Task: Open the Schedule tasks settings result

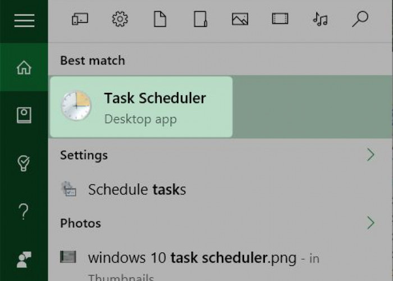Action: pos(136,189)
